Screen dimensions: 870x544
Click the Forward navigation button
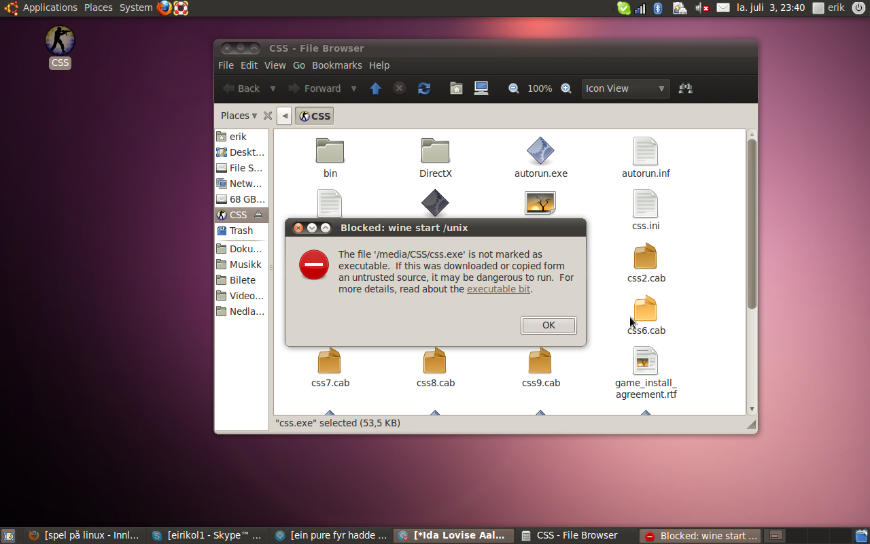(x=315, y=88)
